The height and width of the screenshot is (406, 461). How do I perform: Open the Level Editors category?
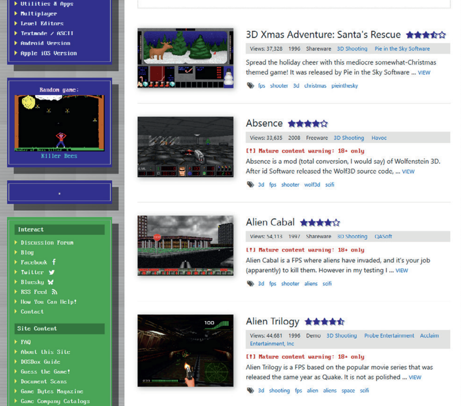pyautogui.click(x=42, y=23)
